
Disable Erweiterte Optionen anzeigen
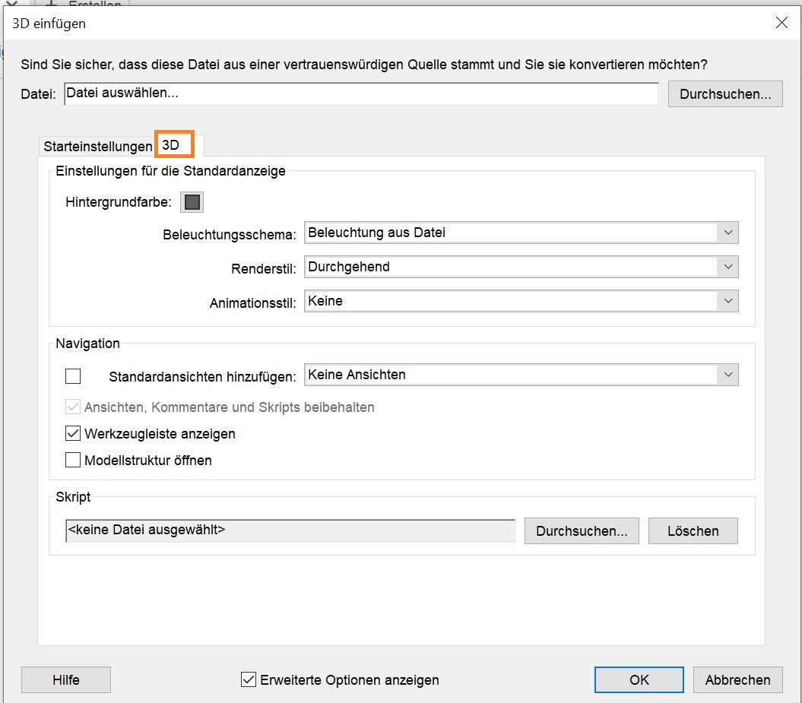tap(247, 679)
